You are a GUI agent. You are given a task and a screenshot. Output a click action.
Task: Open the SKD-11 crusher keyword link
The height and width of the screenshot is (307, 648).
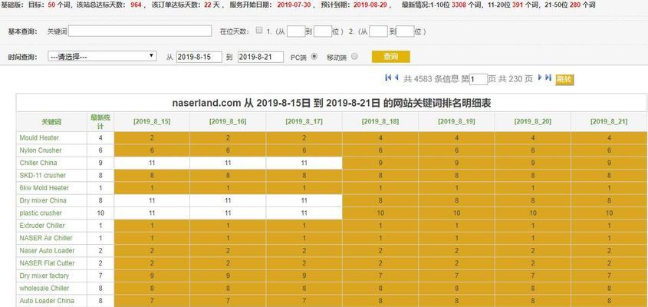click(x=43, y=176)
